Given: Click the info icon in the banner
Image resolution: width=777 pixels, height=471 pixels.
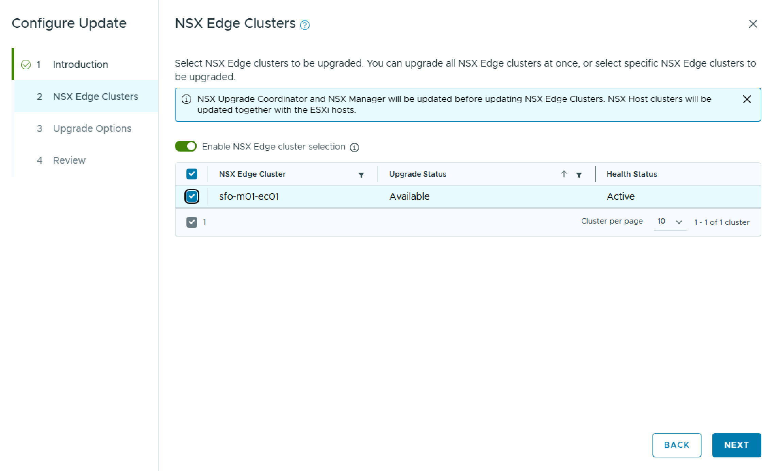Looking at the screenshot, I should 186,100.
